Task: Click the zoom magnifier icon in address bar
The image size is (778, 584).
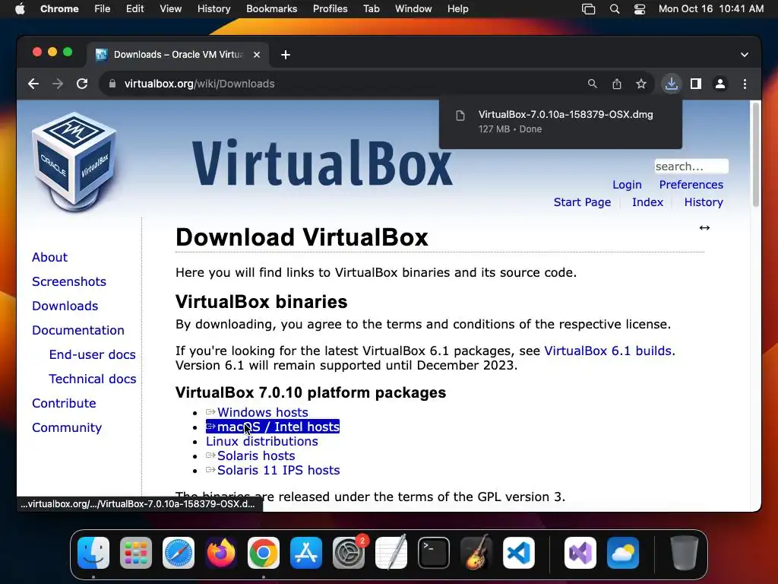Action: click(593, 84)
